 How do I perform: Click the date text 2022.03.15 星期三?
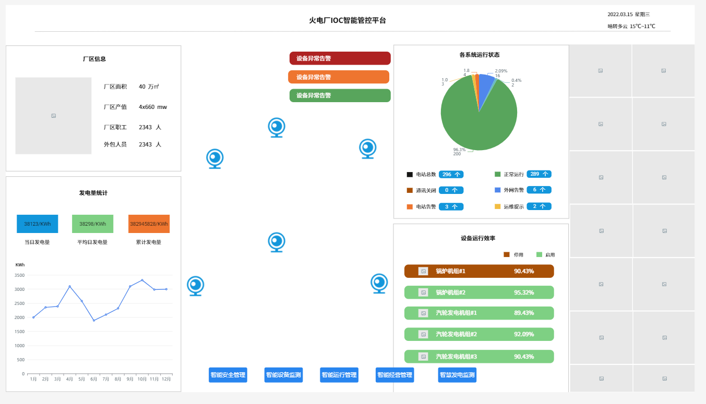pyautogui.click(x=629, y=15)
